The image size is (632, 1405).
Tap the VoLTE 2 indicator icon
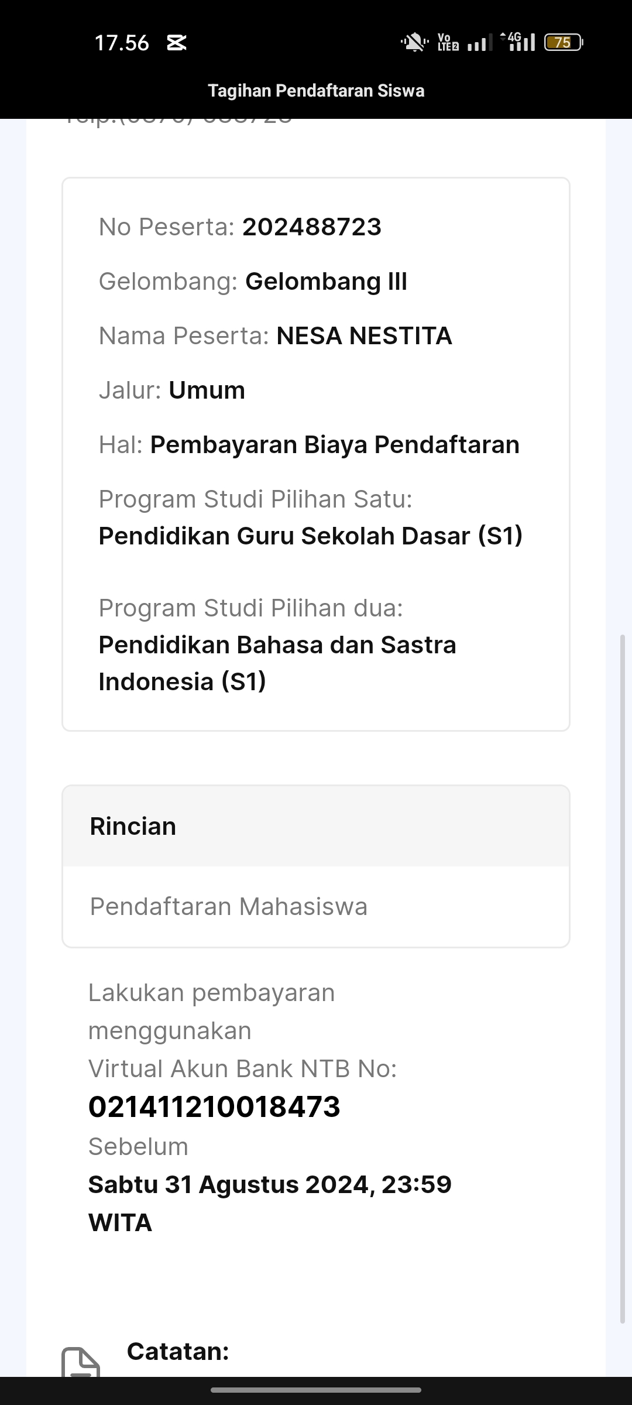(448, 43)
